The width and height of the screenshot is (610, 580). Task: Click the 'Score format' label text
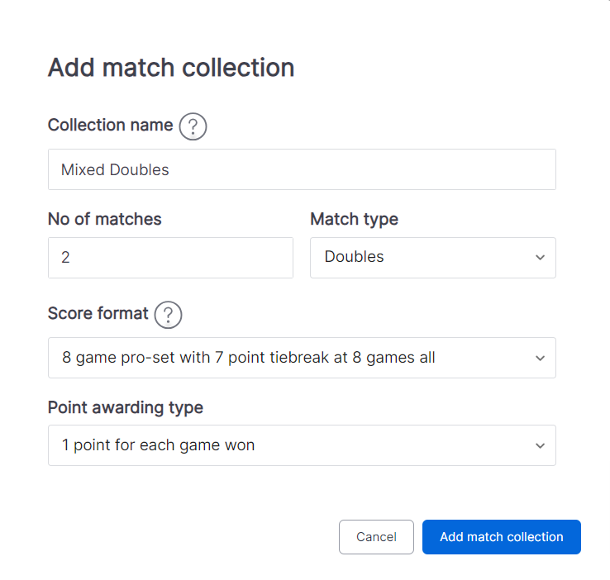point(98,313)
